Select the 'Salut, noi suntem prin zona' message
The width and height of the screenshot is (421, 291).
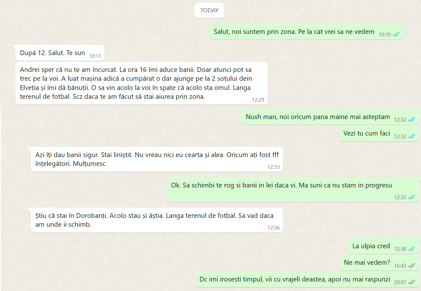(306, 32)
